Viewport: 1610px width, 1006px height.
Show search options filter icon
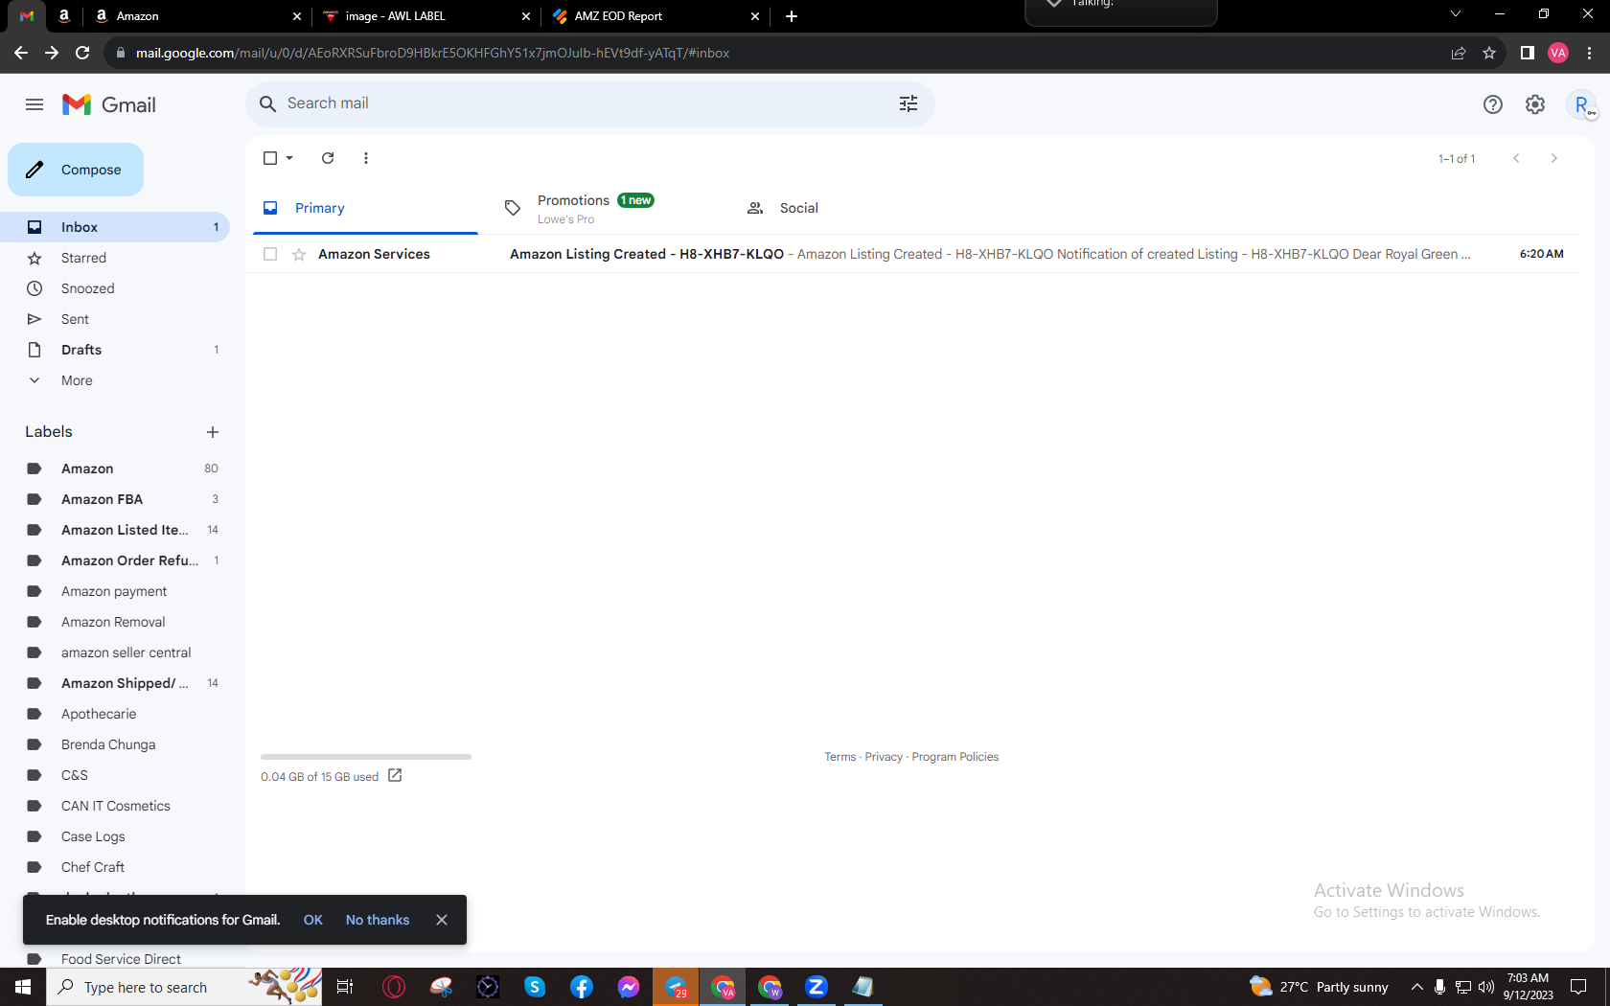click(908, 103)
